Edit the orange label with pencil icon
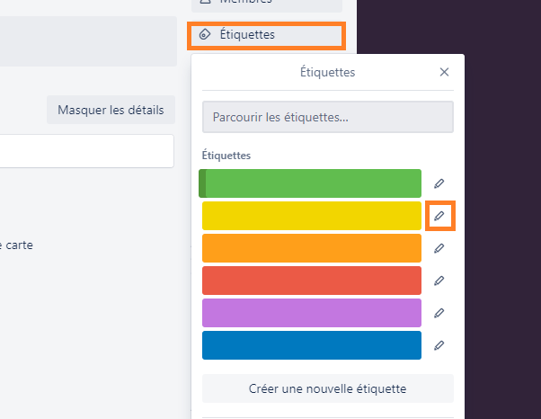This screenshot has height=419, width=541. coord(439,248)
